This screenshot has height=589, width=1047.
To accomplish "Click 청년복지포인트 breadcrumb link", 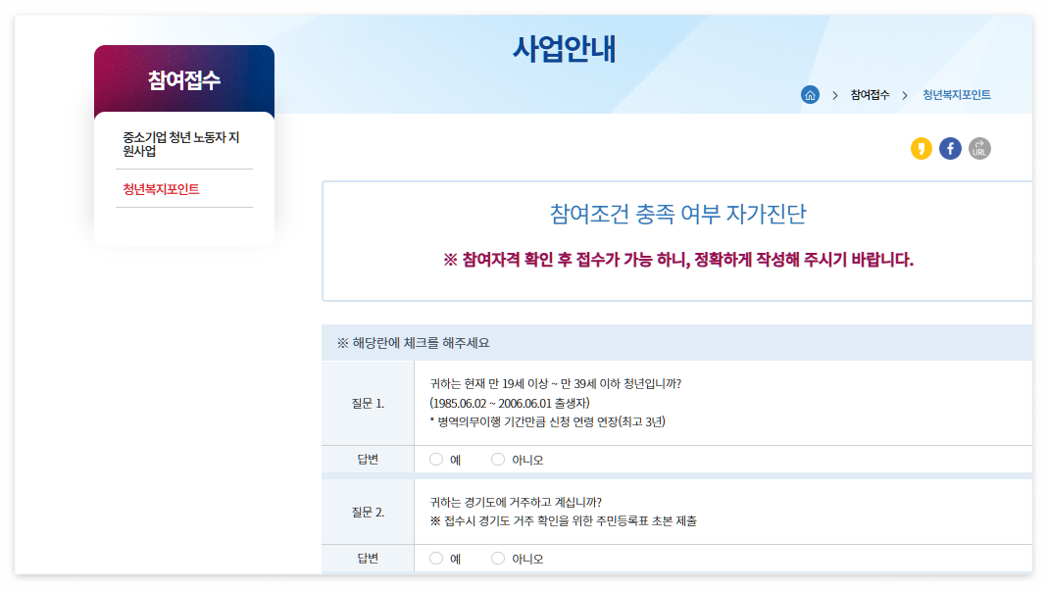I will 956,95.
